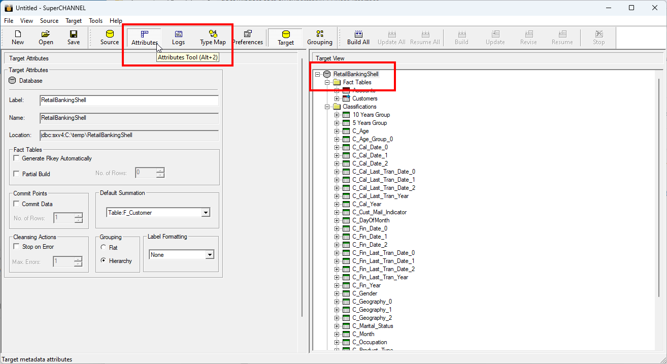This screenshot has width=667, height=364.
Task: Open the Label Formatting dropdown
Action: pos(209,255)
